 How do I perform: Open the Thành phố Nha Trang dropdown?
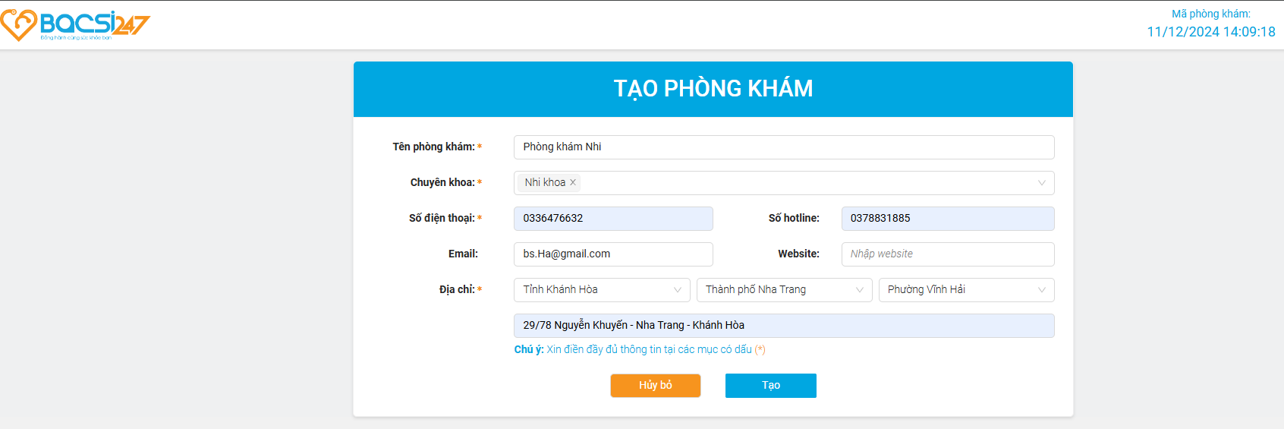pyautogui.click(x=784, y=290)
